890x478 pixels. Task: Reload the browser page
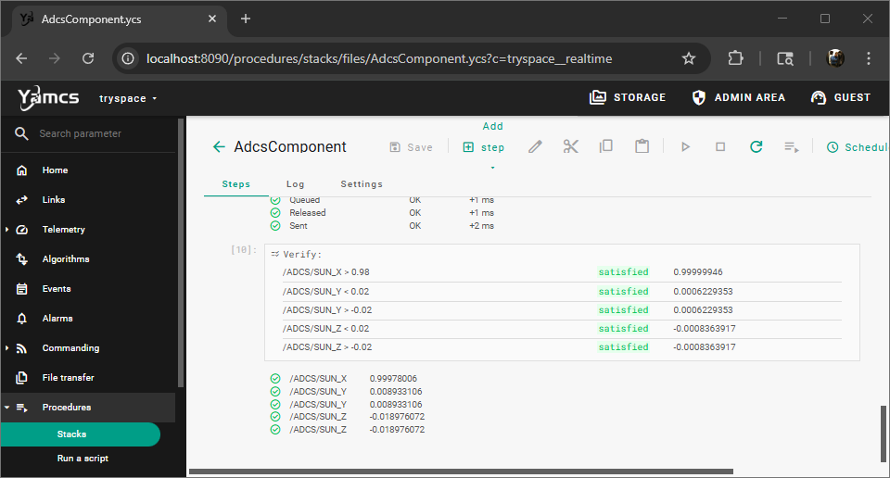(x=88, y=58)
